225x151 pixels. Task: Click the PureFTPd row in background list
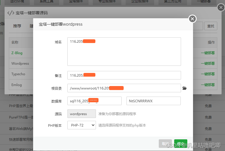[x=21, y=117]
